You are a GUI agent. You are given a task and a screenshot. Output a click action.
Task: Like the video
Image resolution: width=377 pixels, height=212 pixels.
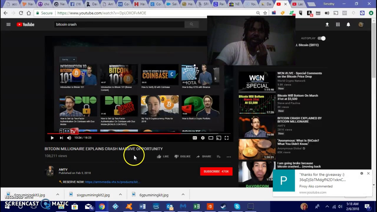163,156
